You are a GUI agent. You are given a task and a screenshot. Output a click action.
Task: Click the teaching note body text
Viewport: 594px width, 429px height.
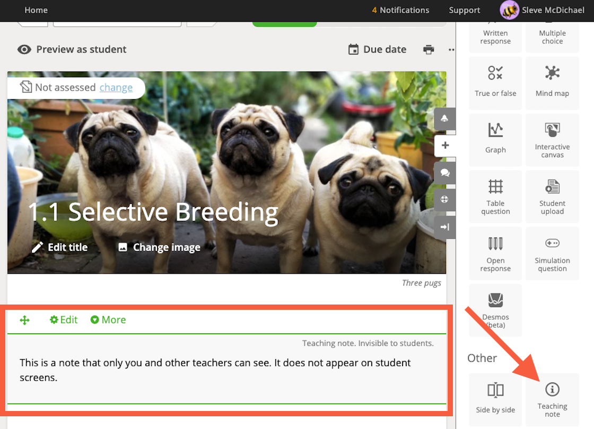point(215,370)
